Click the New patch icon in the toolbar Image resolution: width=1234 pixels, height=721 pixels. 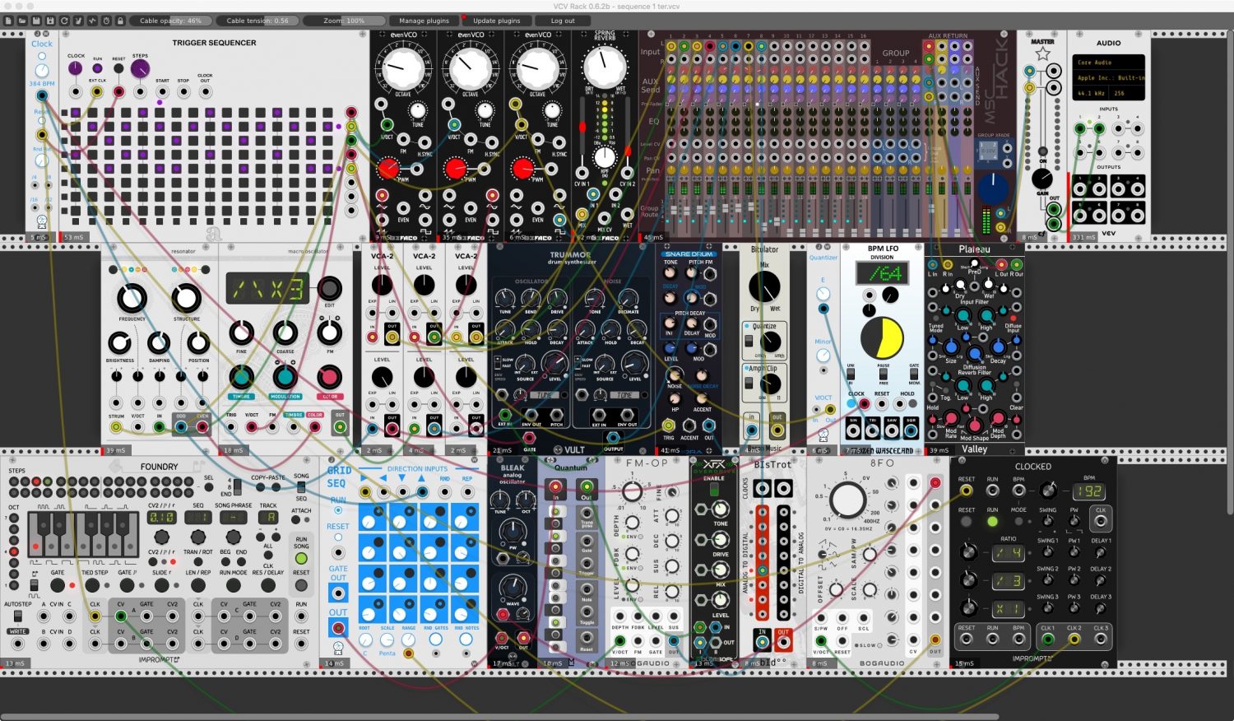tap(8, 21)
